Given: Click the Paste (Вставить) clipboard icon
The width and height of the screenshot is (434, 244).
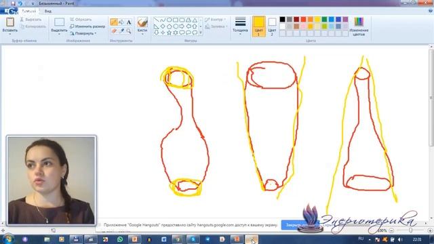Looking at the screenshot, I should [10, 22].
